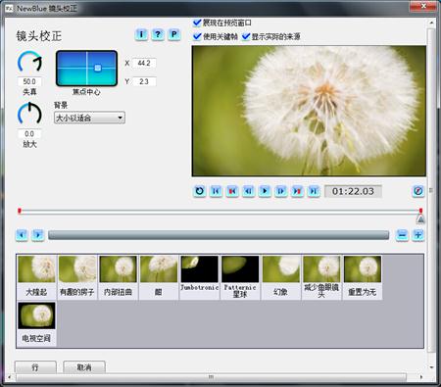Jump to the end of the clip

coord(314,191)
